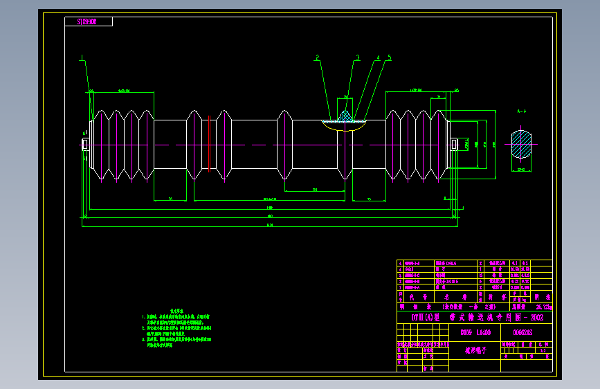
Task: Click part balloon number 4
Action: tap(379, 57)
